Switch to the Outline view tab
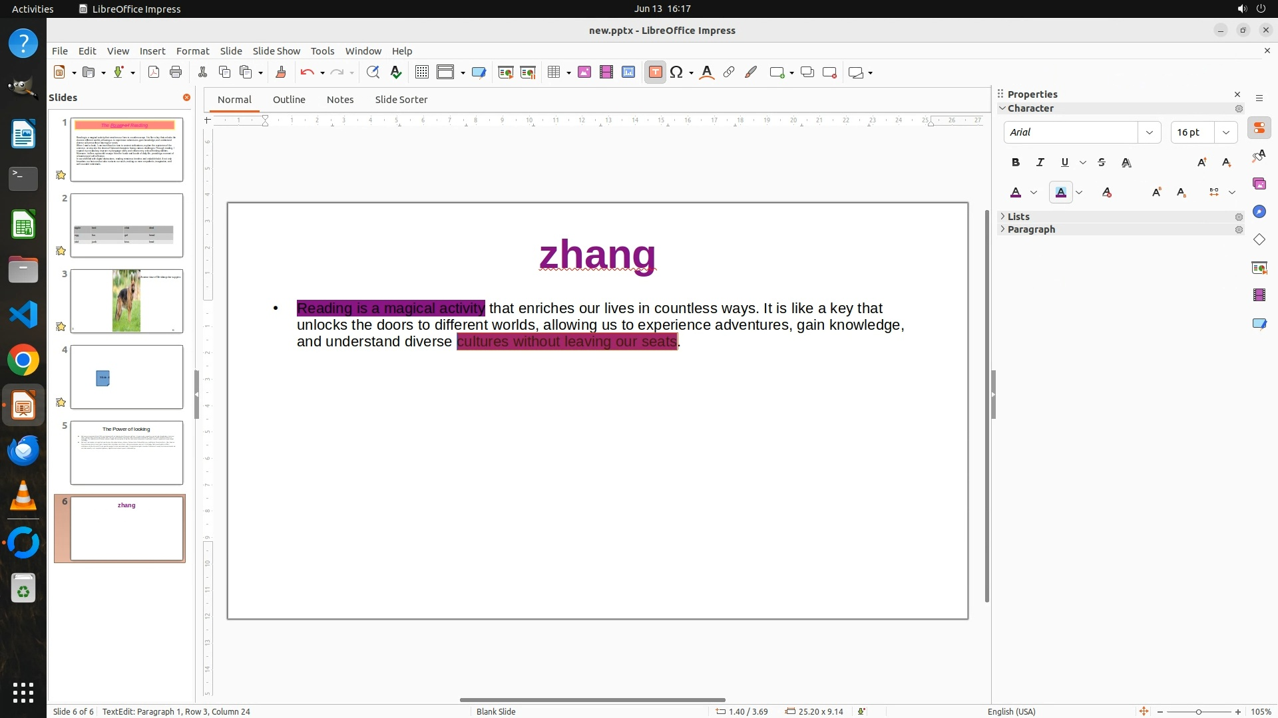This screenshot has width=1278, height=718. [289, 100]
